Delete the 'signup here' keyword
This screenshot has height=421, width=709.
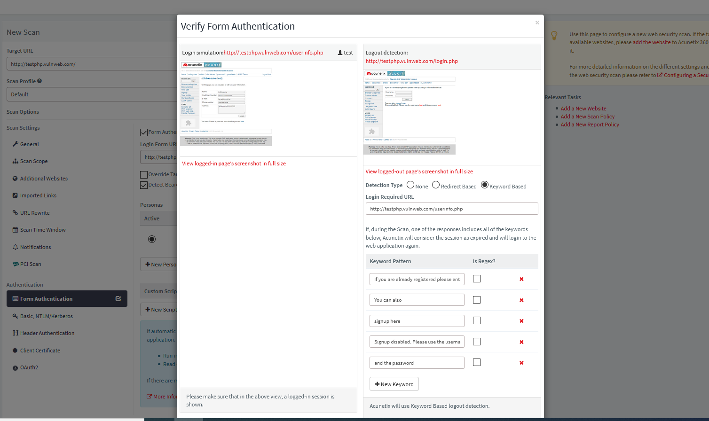(521, 321)
